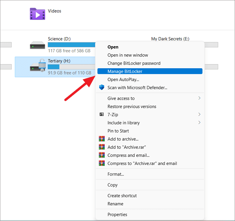Choose Open from the context menu
The height and width of the screenshot is (221, 235).
(150, 47)
